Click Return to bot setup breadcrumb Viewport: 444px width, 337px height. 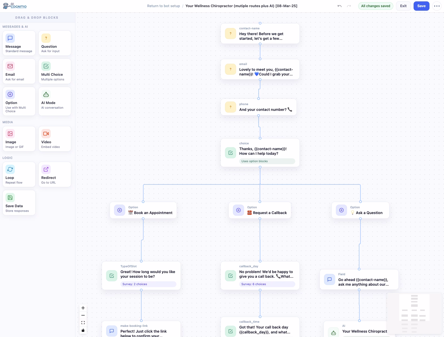tap(163, 6)
